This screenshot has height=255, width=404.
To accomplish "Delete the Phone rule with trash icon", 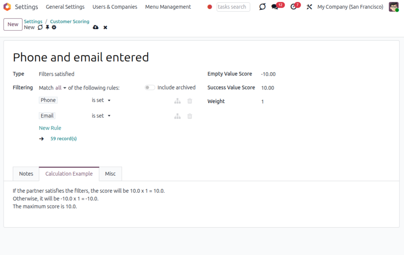I will click(x=190, y=101).
